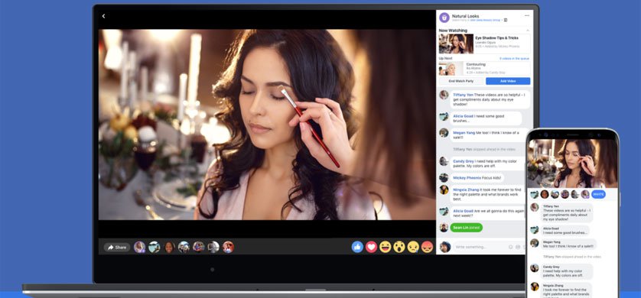Tap Megan Yang's avatar in phone chat
Screen dimensions: 641x298
[x=535, y=243]
